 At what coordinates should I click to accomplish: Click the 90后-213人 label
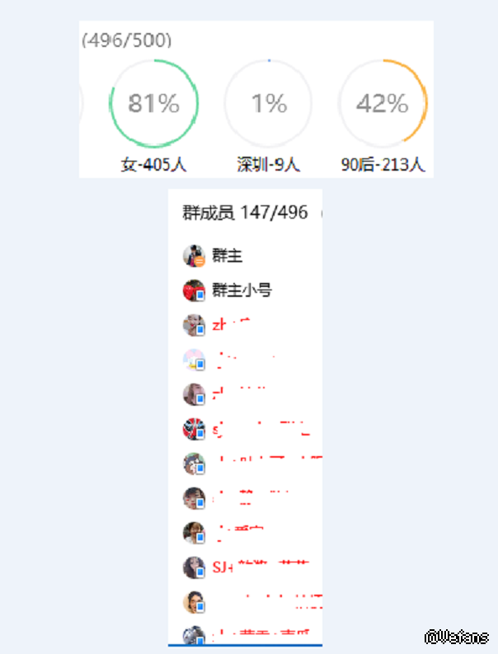pyautogui.click(x=383, y=165)
